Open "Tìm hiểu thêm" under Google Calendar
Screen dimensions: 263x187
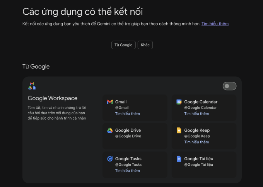[196, 113]
